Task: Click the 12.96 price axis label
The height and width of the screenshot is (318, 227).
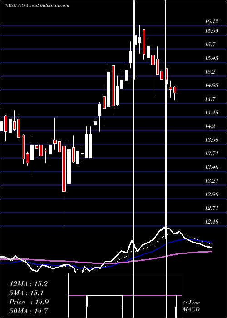Action: [x=212, y=194]
